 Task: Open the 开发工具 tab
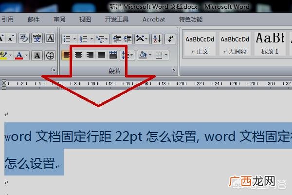point(117,19)
